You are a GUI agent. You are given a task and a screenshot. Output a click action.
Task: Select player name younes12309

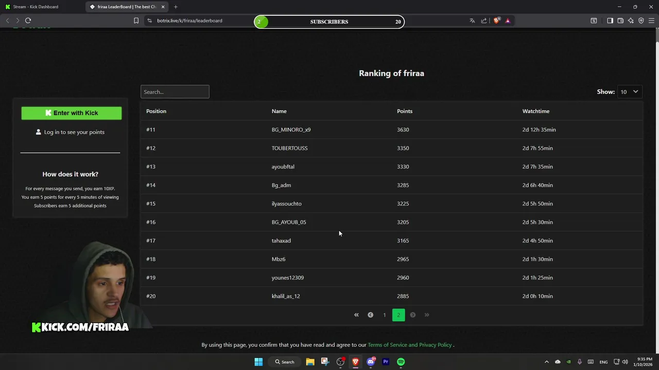tap(288, 277)
